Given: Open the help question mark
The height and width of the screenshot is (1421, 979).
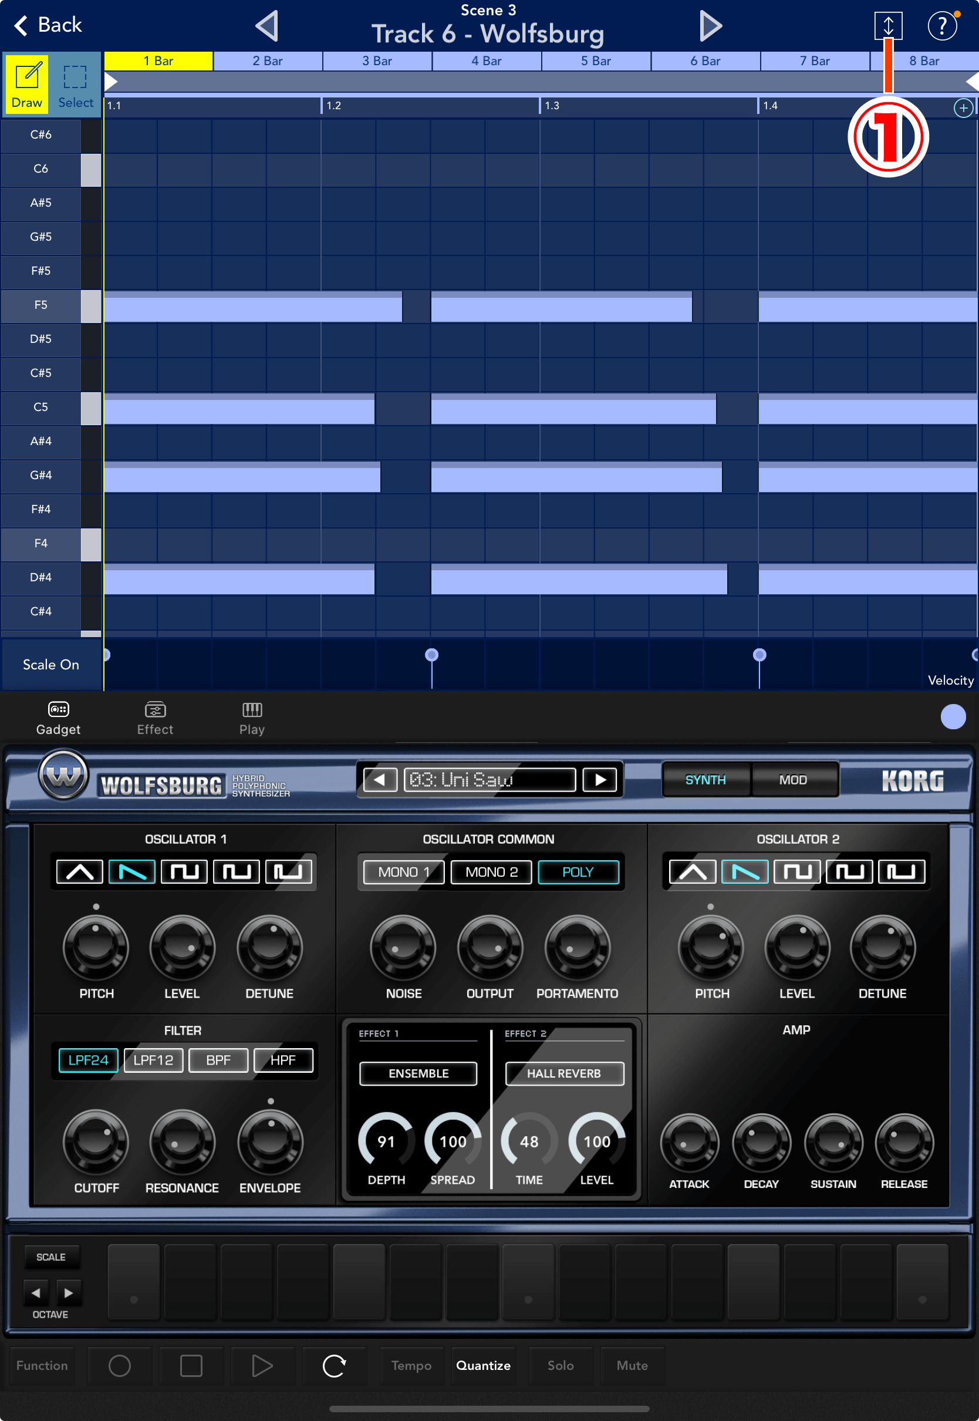Looking at the screenshot, I should click(941, 26).
